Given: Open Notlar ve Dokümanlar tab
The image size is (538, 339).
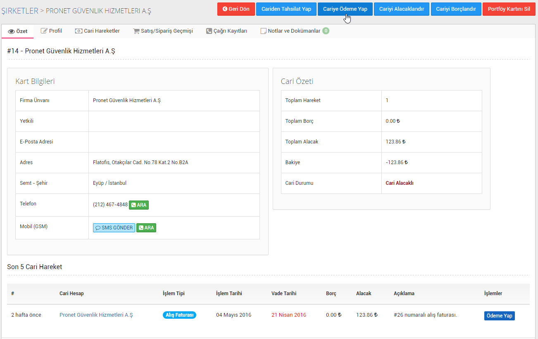Looking at the screenshot, I should click(295, 31).
